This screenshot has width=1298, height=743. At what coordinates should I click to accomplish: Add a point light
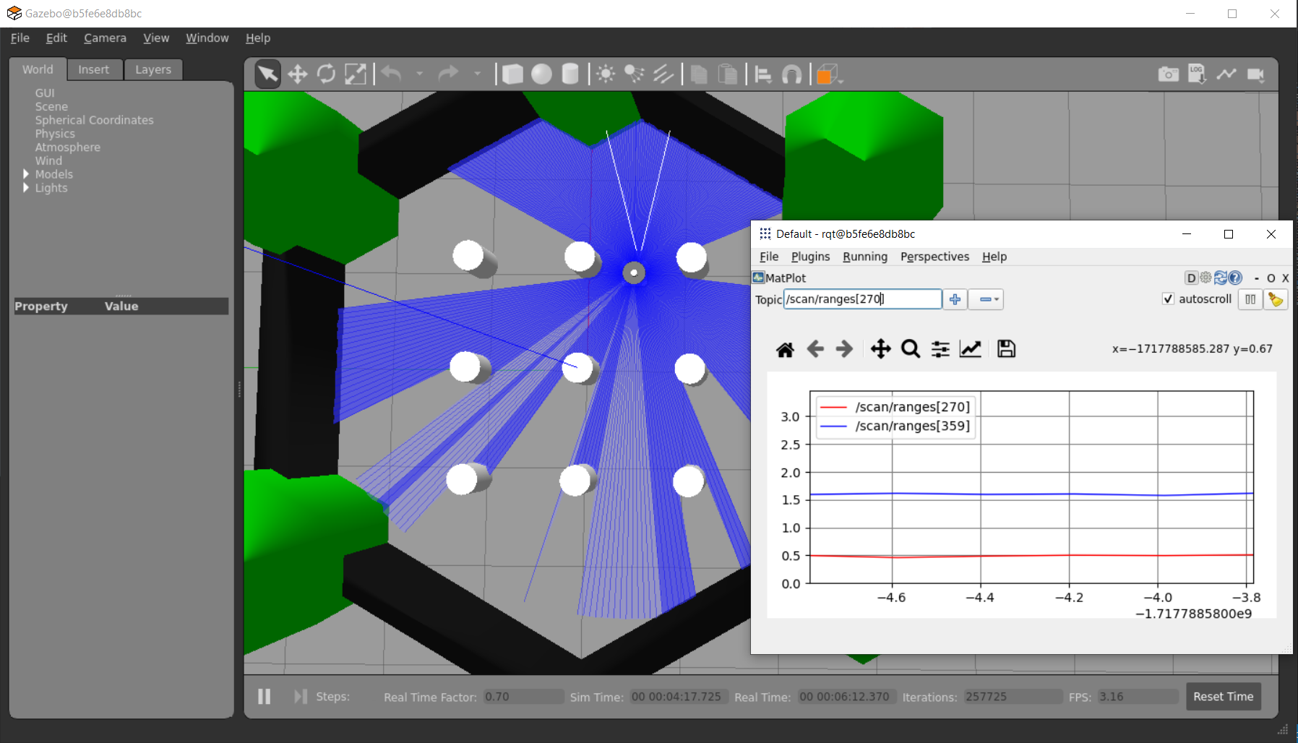point(606,74)
